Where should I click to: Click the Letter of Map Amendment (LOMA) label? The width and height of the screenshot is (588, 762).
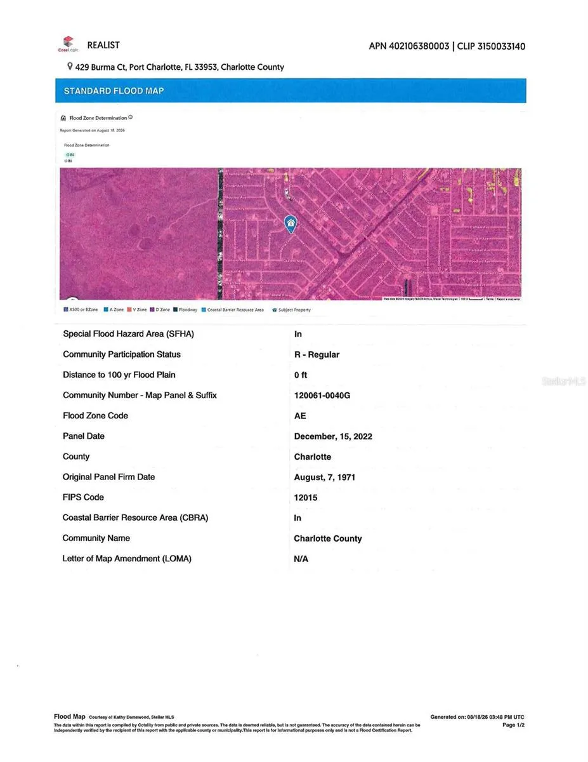[x=127, y=559]
